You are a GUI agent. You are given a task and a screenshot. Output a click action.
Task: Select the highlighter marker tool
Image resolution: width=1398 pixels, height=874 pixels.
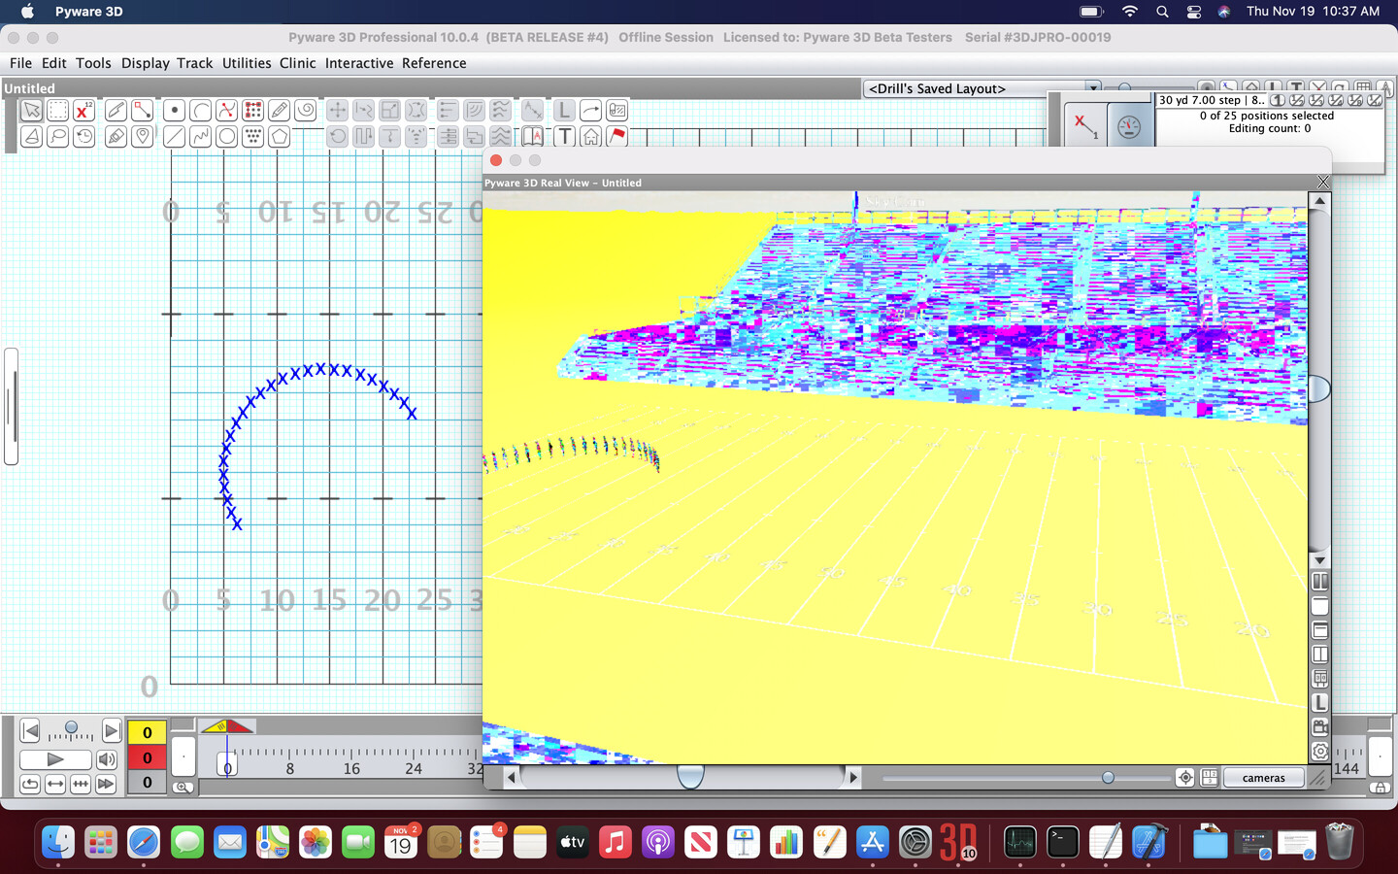click(116, 136)
